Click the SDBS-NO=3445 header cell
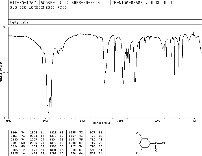 coord(90,3)
